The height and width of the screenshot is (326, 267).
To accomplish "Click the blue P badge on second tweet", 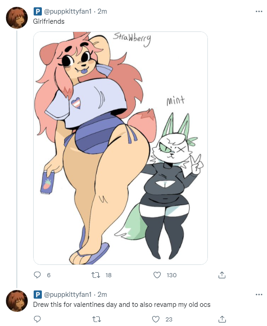I will pyautogui.click(x=38, y=295).
